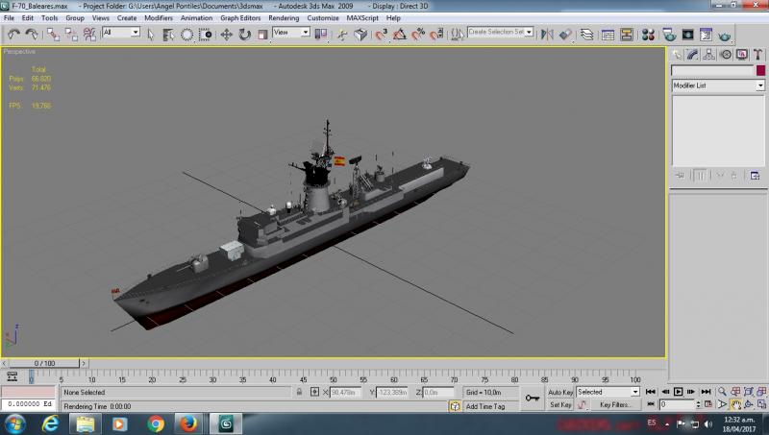Image resolution: width=769 pixels, height=435 pixels.
Task: Select the Rotate tool
Action: pyautogui.click(x=244, y=35)
